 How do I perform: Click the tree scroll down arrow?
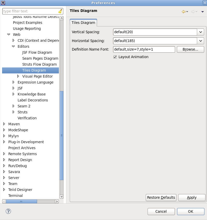(x=61, y=197)
